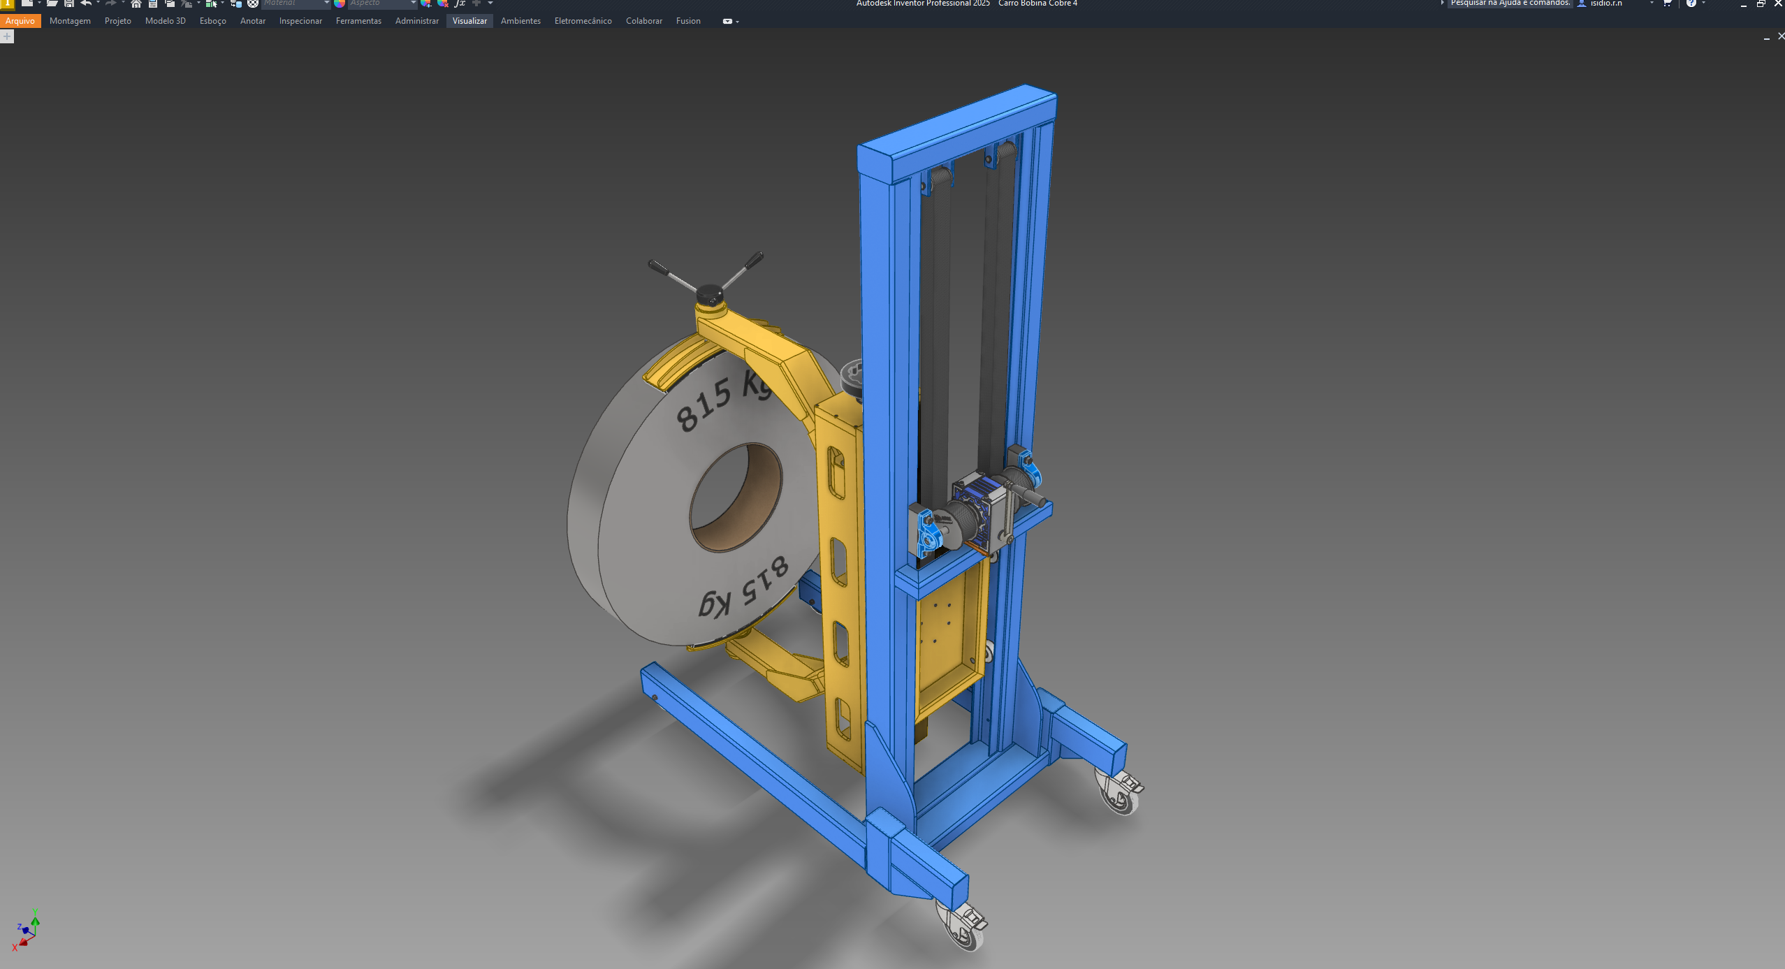1785x969 pixels.
Task: Switch to the Fusion tab
Action: tap(688, 21)
